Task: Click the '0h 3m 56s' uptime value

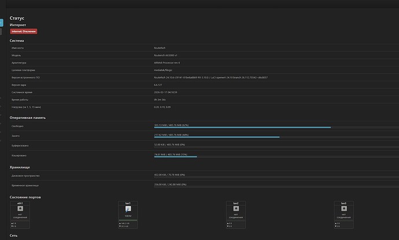Action: pos(160,100)
